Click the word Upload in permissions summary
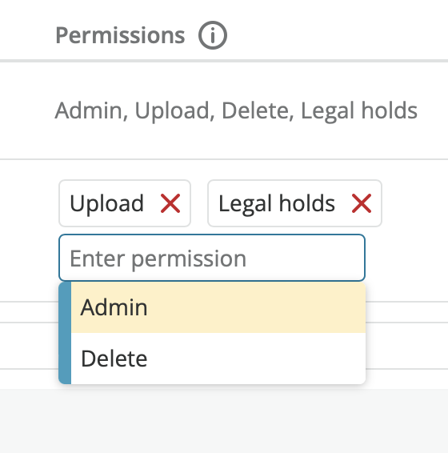The image size is (448, 453). click(x=172, y=111)
